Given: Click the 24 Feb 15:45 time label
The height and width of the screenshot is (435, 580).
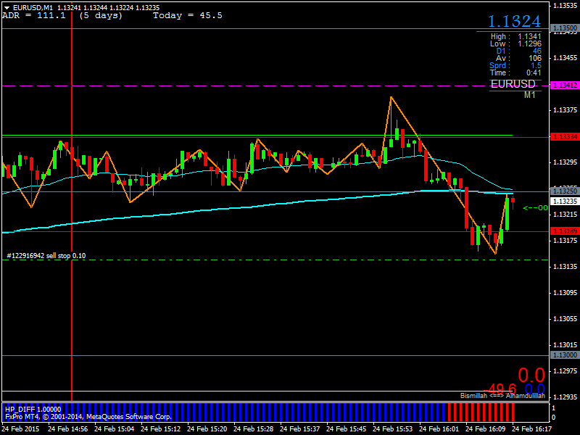Looking at the screenshot, I should pos(347,429).
